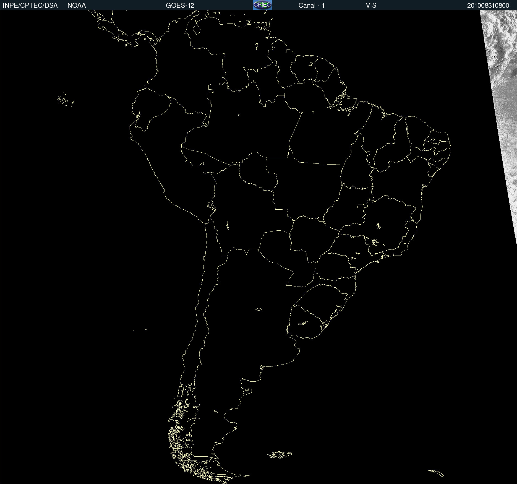Viewport: 517px width, 484px height.
Task: Select the 'Canal - 1' channel label
Action: 311,6
